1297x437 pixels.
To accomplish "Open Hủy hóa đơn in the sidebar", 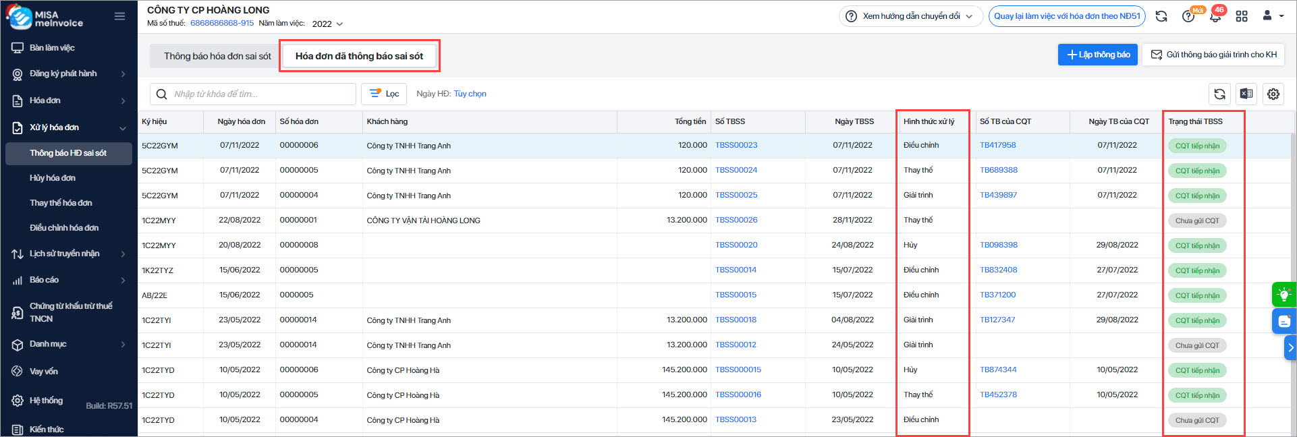I will pos(53,178).
